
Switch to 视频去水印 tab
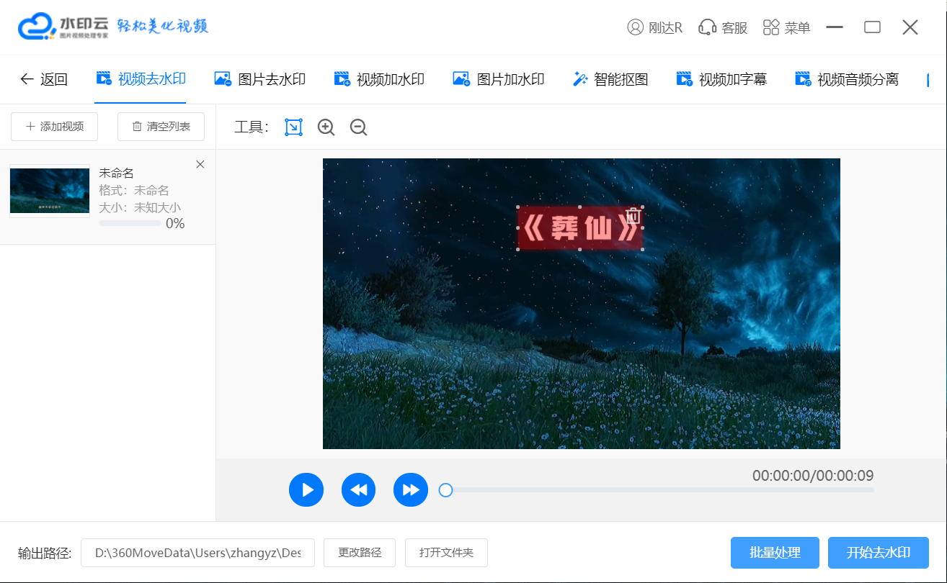click(x=141, y=79)
